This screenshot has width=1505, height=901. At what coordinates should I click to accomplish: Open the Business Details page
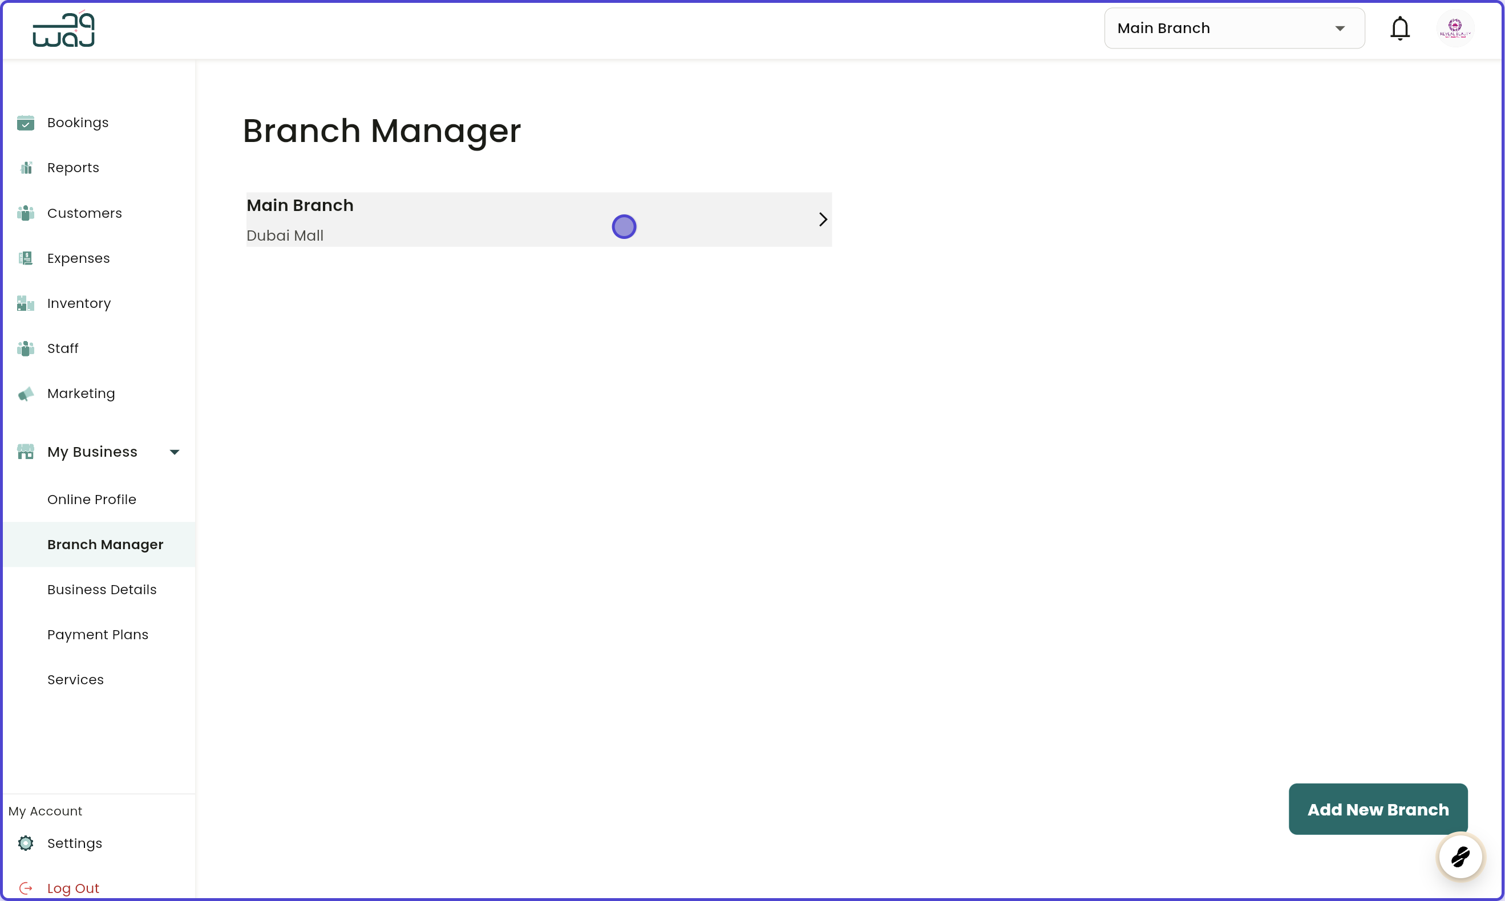pos(102,590)
